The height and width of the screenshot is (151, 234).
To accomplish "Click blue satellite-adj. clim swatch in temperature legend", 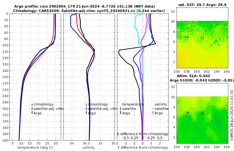I will (x=32, y=109).
